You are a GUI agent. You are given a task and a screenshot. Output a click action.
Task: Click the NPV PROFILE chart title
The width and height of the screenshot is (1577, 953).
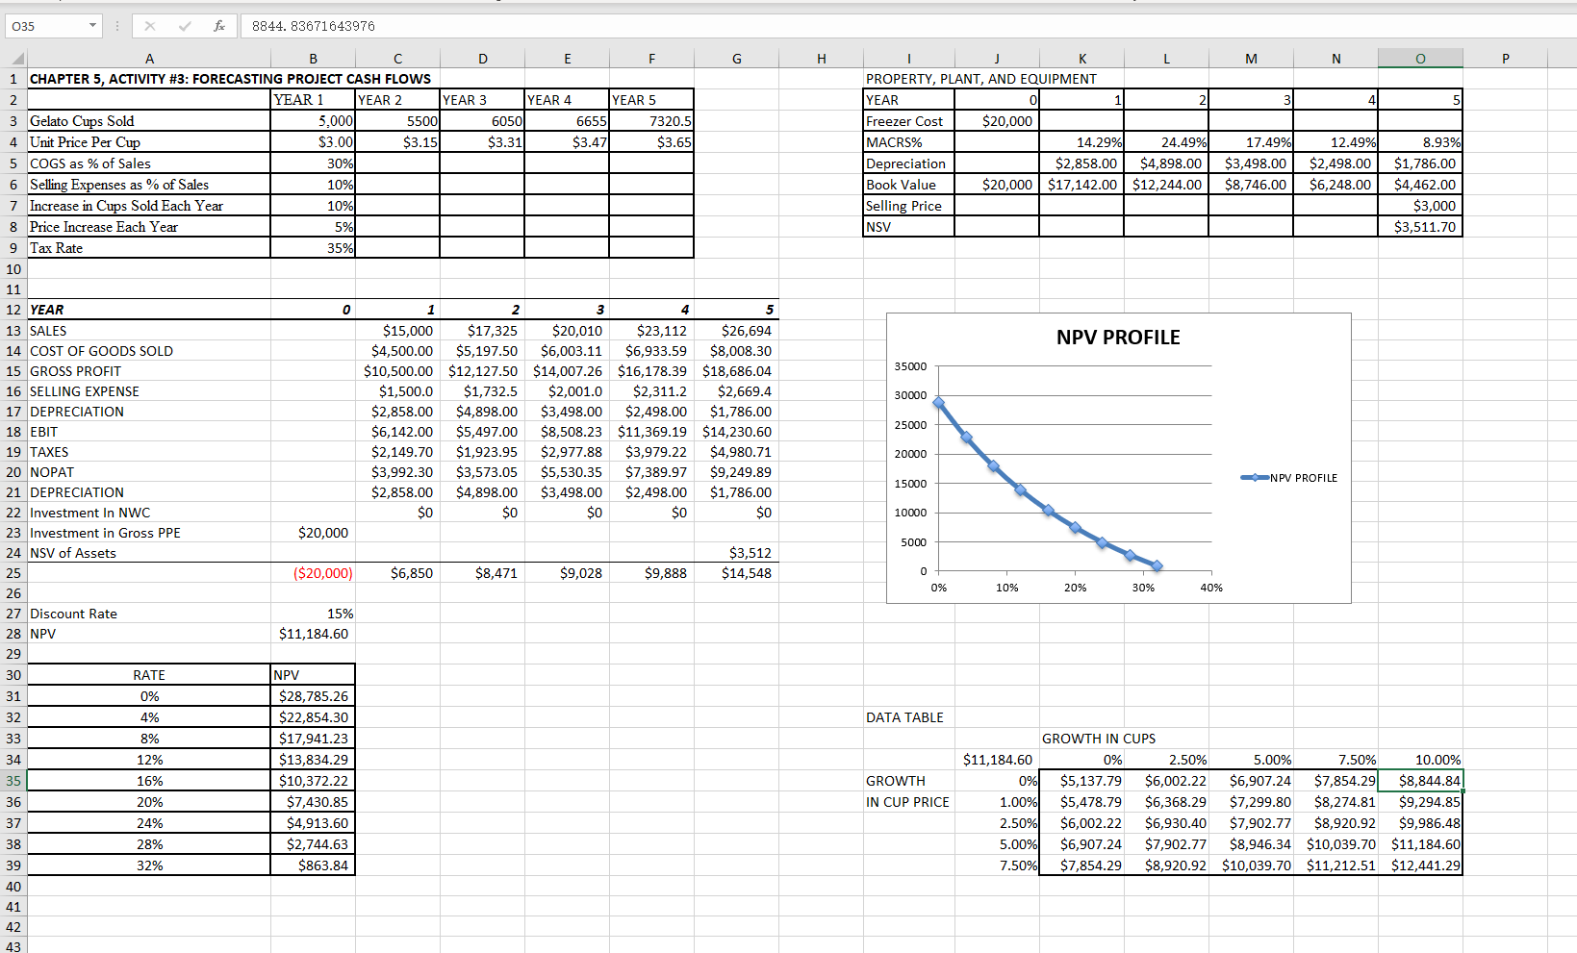1117,338
